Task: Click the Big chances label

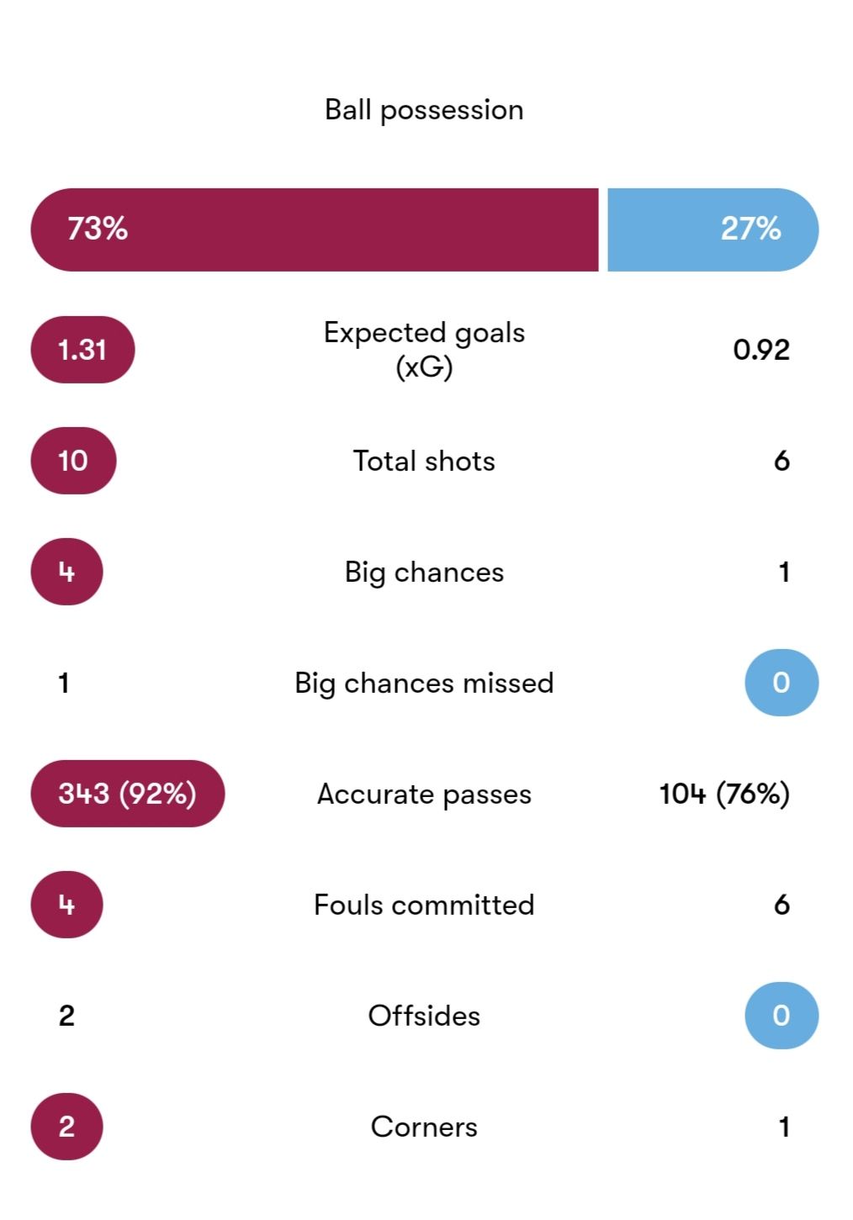Action: 424,573
